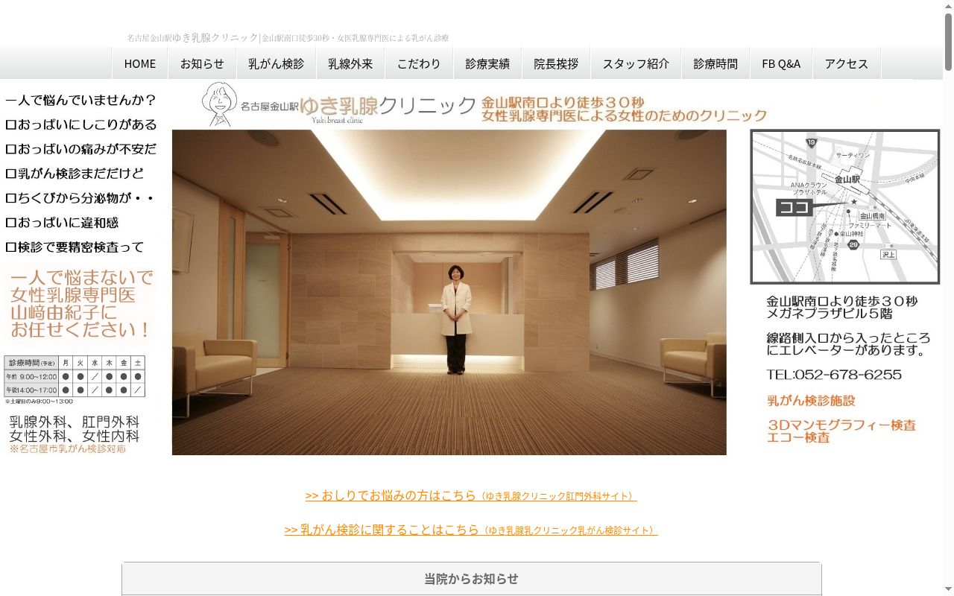
Task: Go to スタッフ紹介 page
Action: (636, 63)
